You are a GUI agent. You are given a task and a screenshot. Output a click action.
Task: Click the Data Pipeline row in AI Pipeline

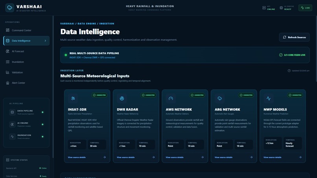coord(26,112)
